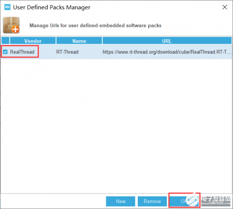Click the Manage Urls description heading
This screenshot has width=233, height=209.
[x=96, y=26]
